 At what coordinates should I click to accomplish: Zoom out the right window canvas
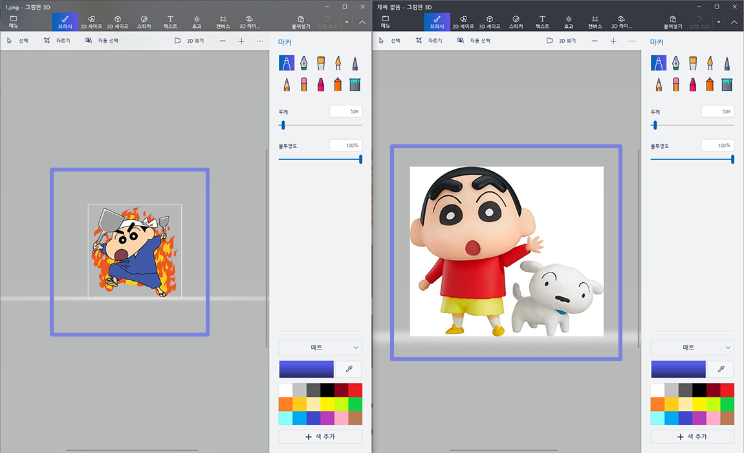(595, 41)
